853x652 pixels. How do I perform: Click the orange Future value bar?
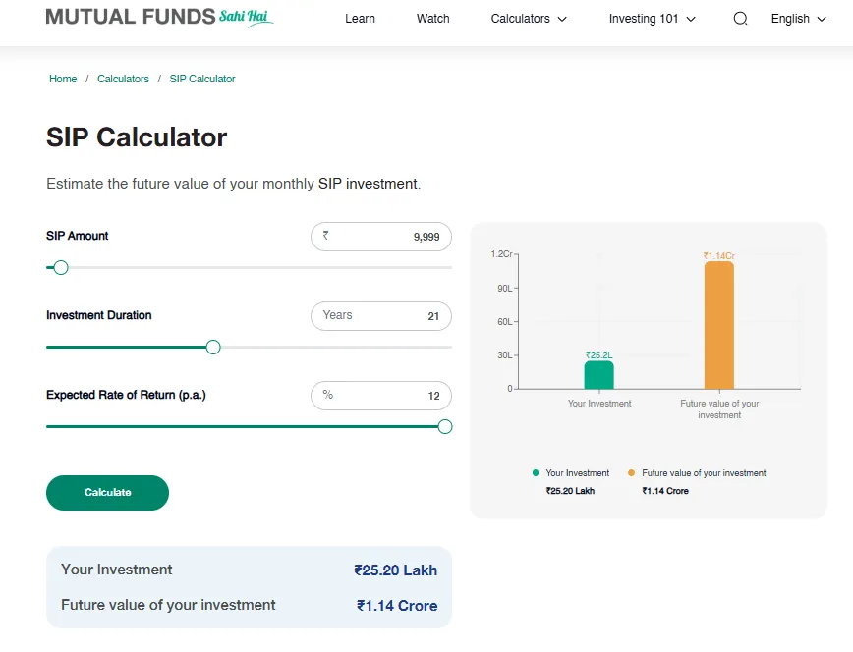point(719,326)
